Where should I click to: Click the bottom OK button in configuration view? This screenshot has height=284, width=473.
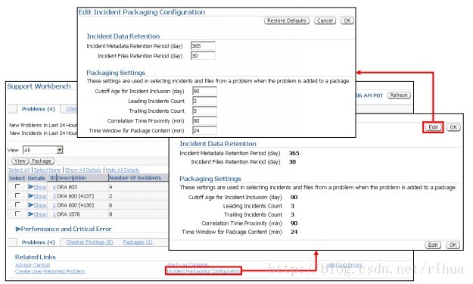[x=453, y=245]
